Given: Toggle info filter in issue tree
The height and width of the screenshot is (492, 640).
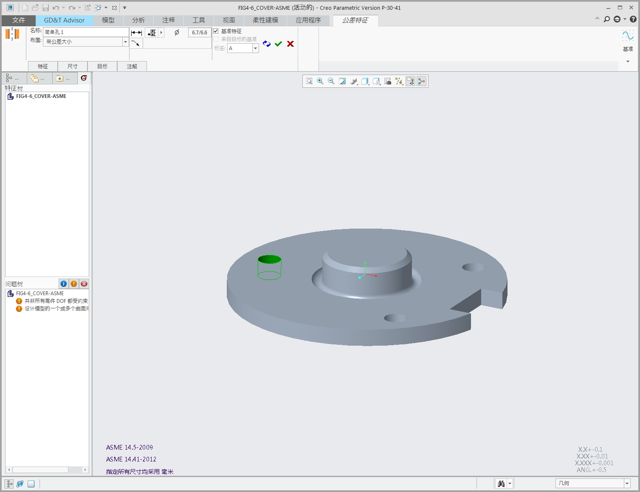Looking at the screenshot, I should (64, 284).
